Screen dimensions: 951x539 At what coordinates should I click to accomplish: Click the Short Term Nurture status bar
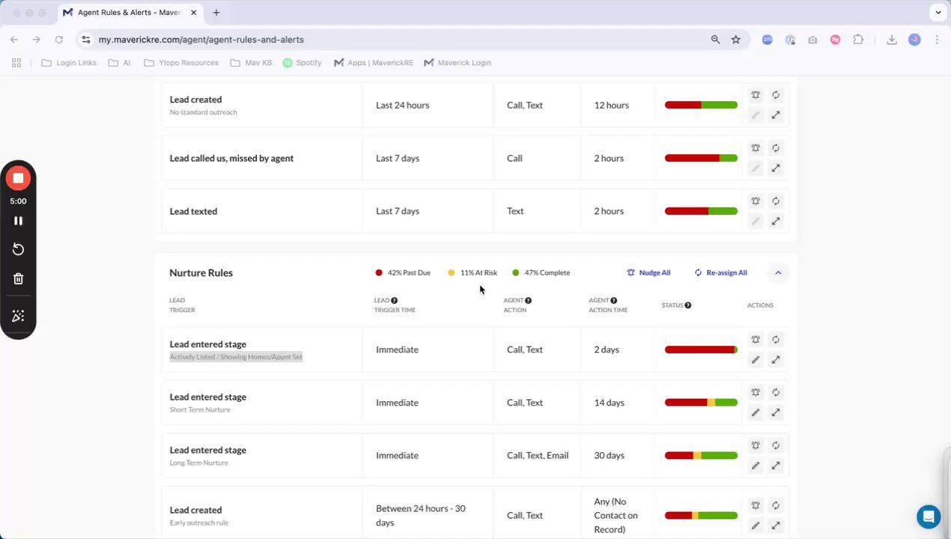701,403
